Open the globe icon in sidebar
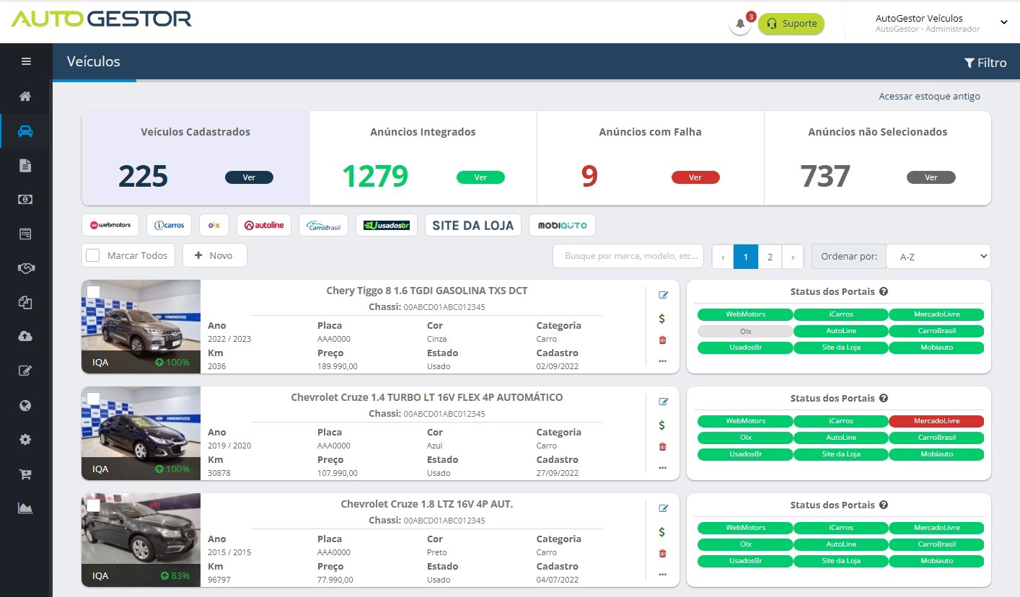The width and height of the screenshot is (1020, 597). click(25, 405)
